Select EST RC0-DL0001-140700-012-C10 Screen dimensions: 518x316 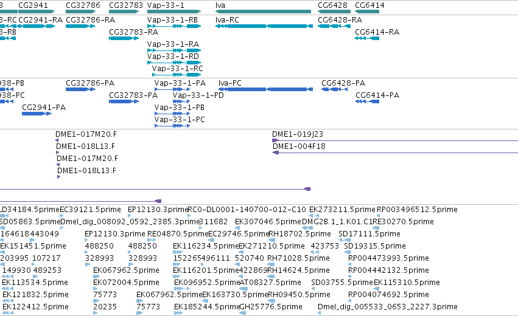tap(189, 216)
